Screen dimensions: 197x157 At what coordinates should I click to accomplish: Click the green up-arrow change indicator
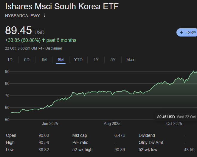click(44, 40)
